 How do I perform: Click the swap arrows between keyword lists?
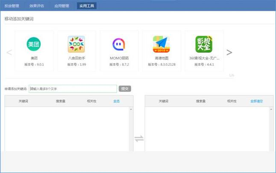click(139, 138)
